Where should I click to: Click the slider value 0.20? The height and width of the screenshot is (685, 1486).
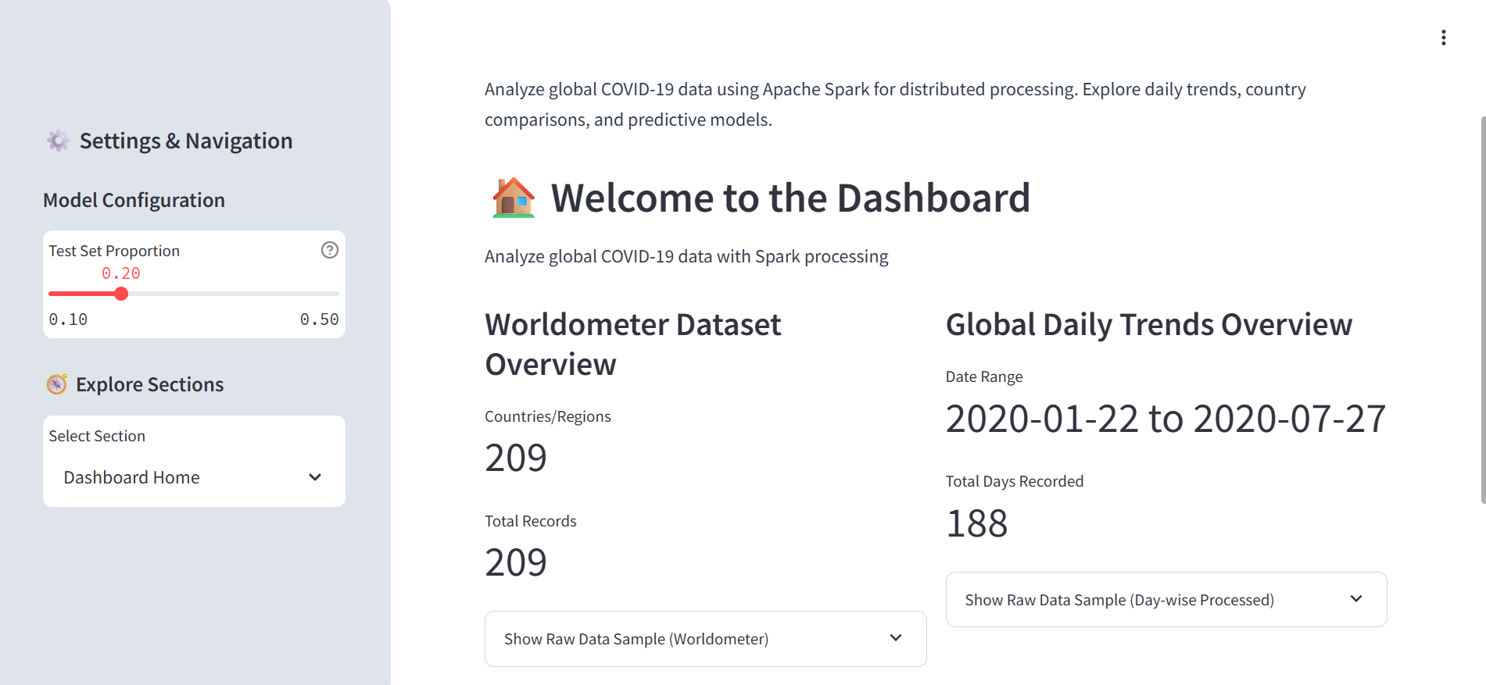(x=121, y=273)
